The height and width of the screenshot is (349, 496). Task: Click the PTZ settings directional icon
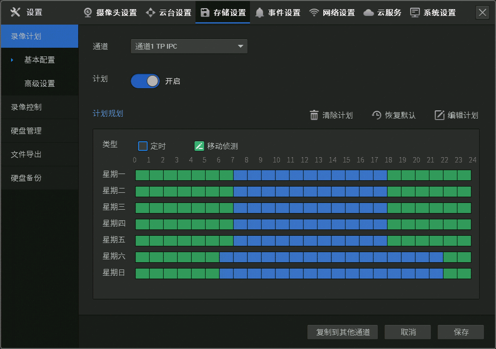click(151, 13)
